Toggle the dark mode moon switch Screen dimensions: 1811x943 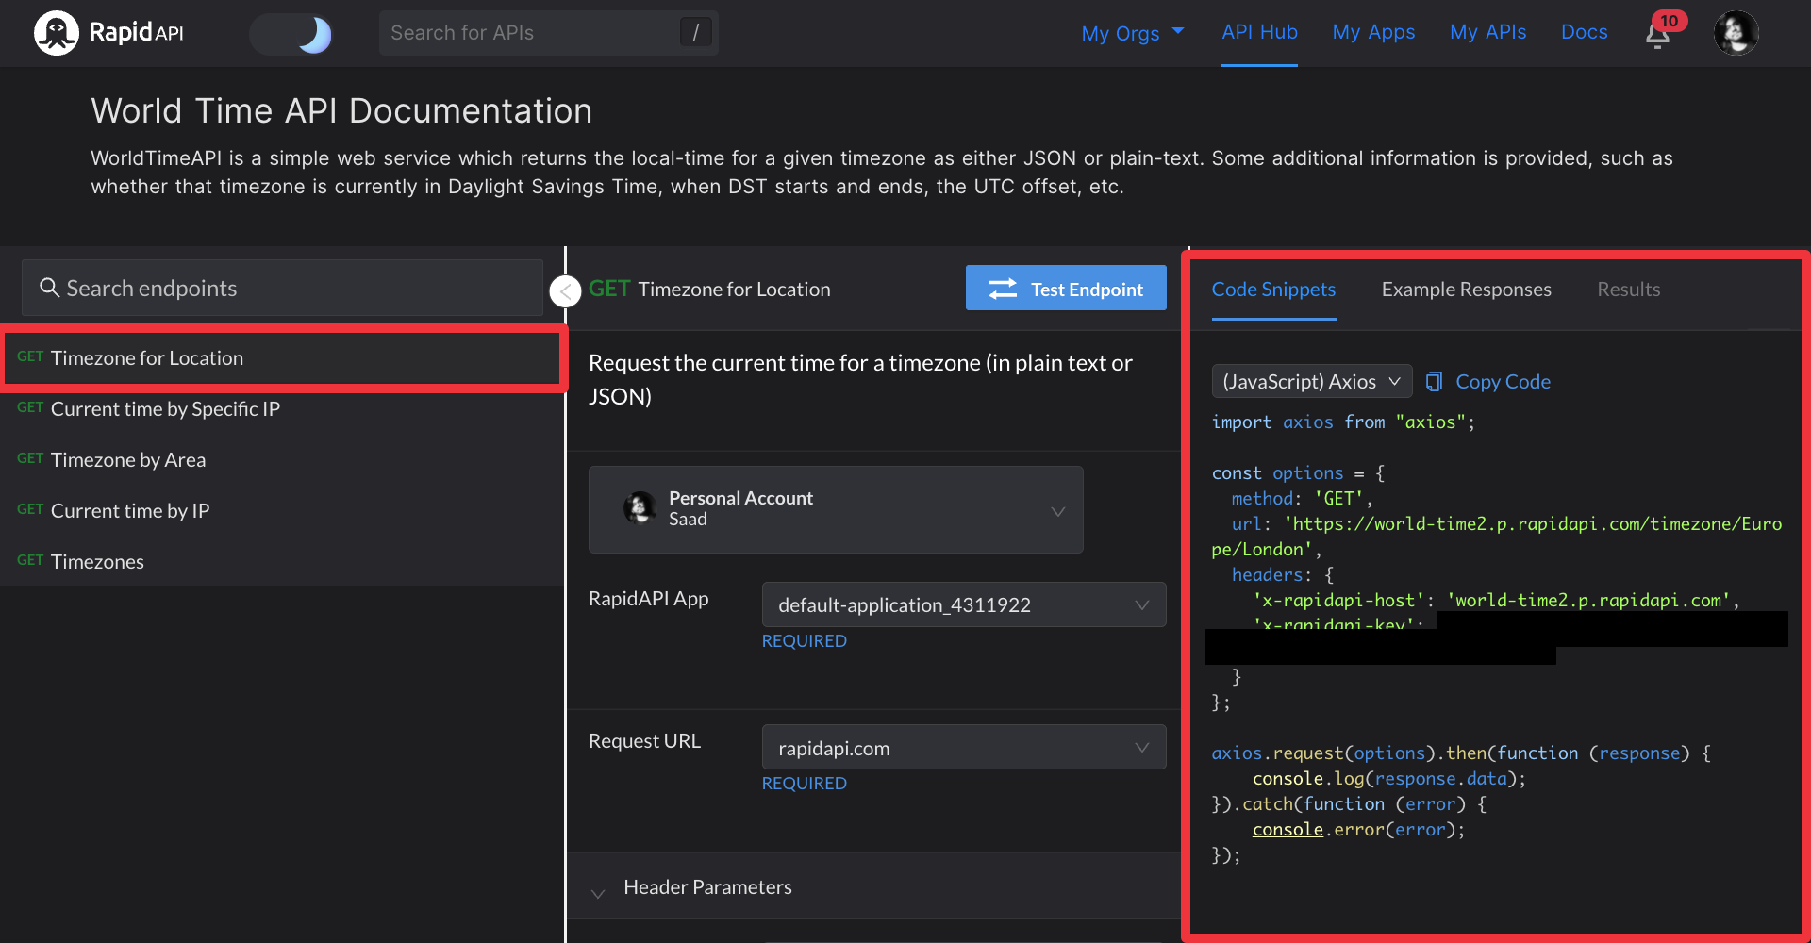point(291,34)
